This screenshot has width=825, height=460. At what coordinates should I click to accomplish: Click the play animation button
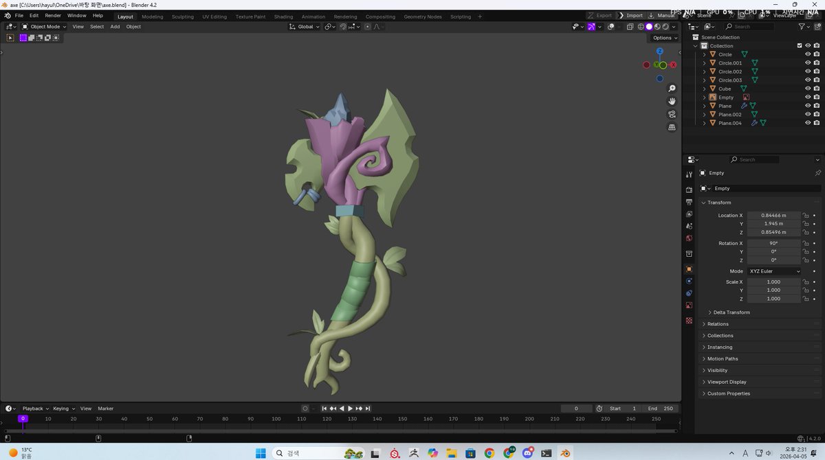click(350, 409)
